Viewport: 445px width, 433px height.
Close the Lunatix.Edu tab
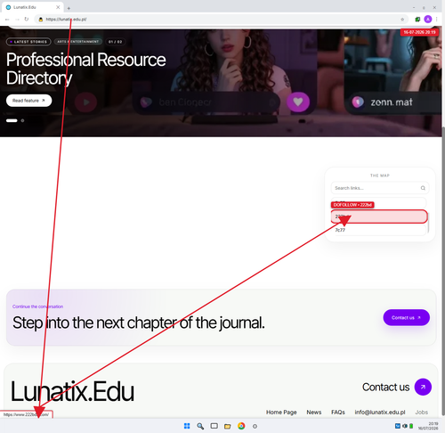58,7
